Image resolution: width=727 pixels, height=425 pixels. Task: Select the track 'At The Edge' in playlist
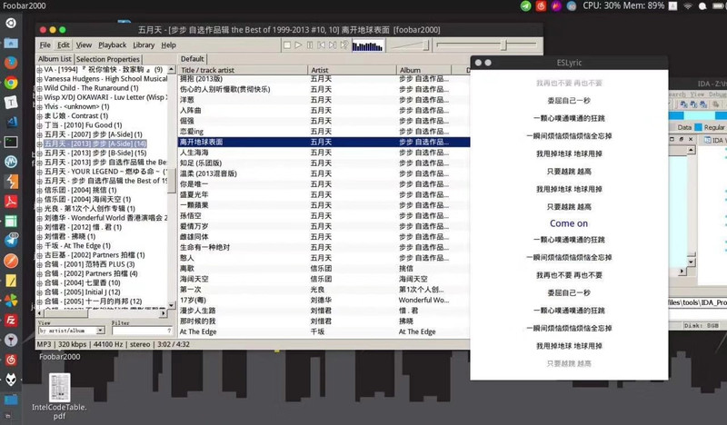pos(198,331)
